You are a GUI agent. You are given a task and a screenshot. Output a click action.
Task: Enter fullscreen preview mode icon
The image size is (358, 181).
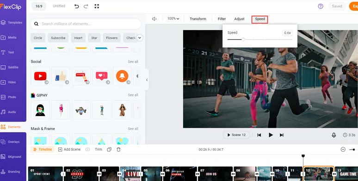pyautogui.click(x=97, y=6)
